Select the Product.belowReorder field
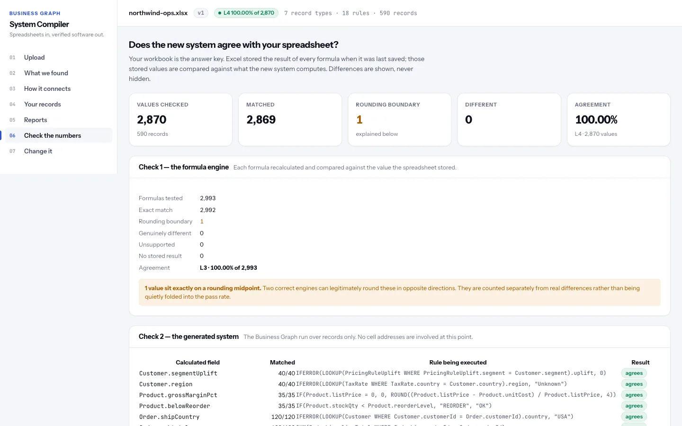Image resolution: width=682 pixels, height=426 pixels. pos(174,406)
